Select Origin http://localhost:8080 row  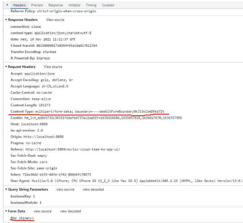click(37, 137)
